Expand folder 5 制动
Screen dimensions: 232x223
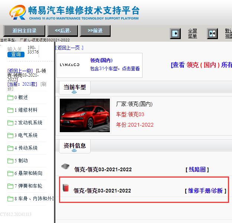pos(21,160)
